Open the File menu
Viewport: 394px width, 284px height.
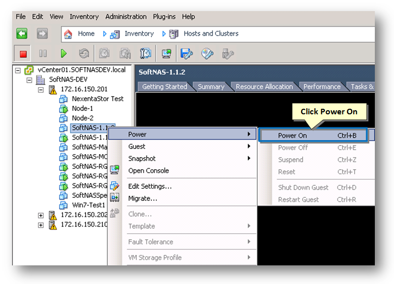[x=21, y=17]
